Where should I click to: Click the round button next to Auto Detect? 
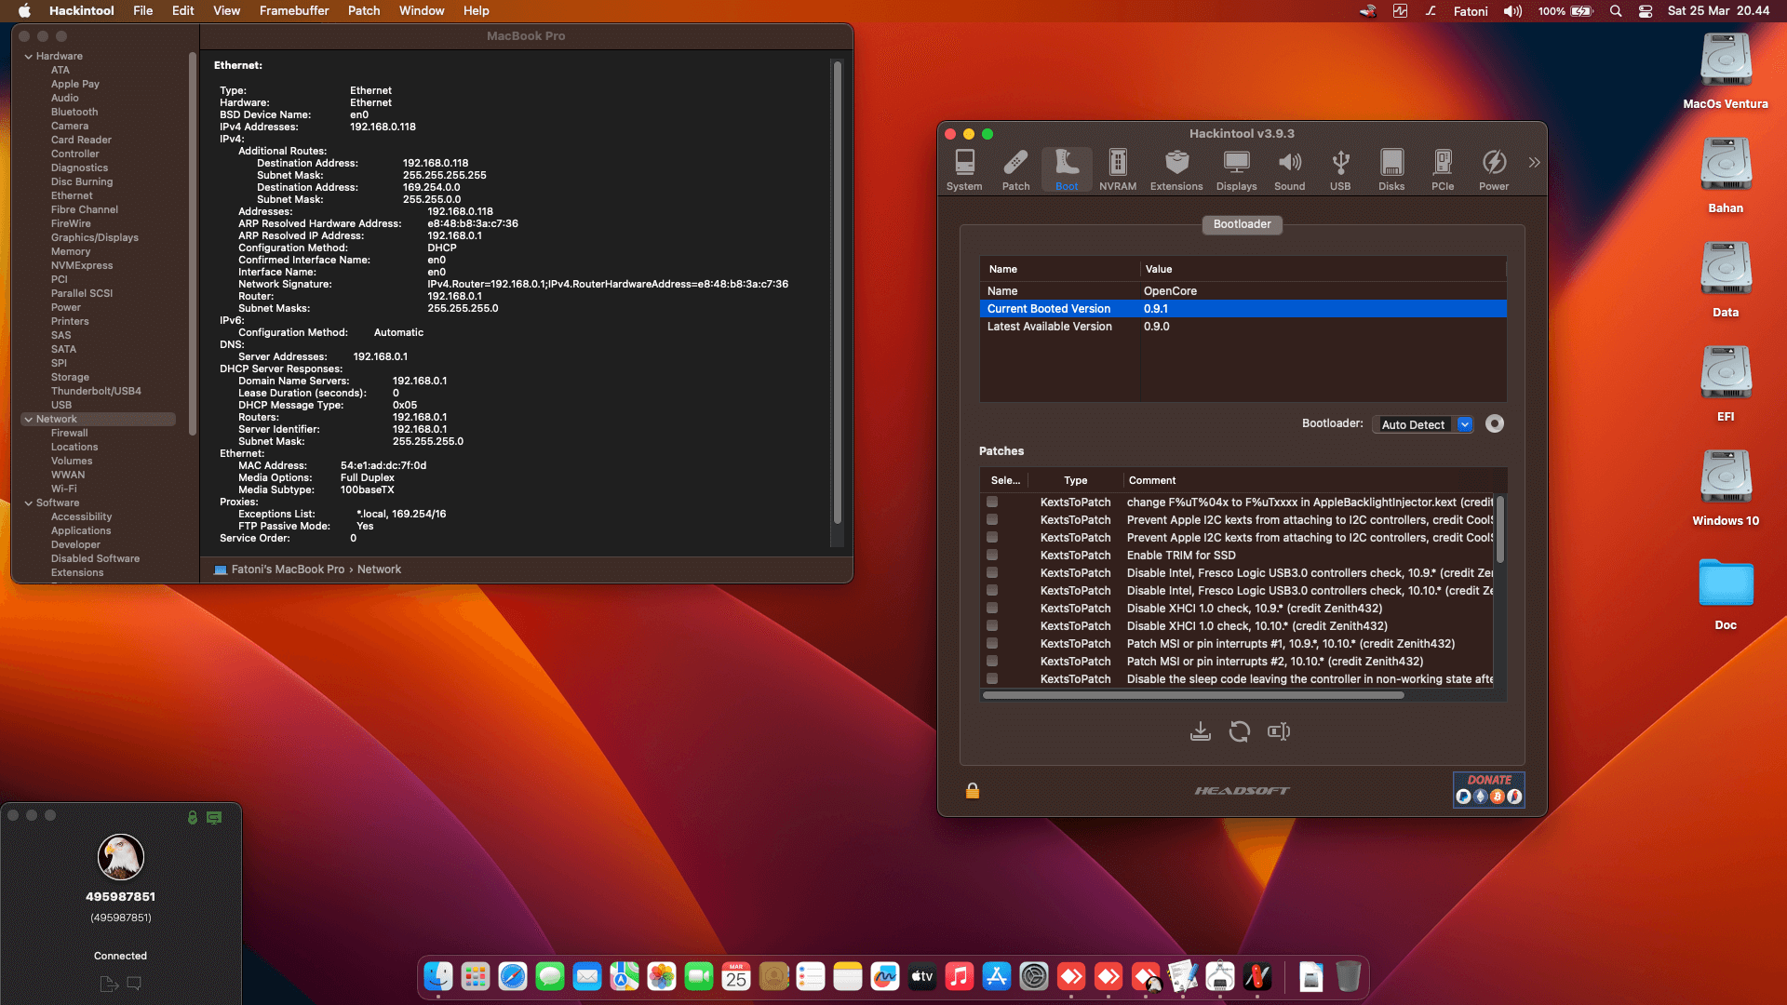1495,423
